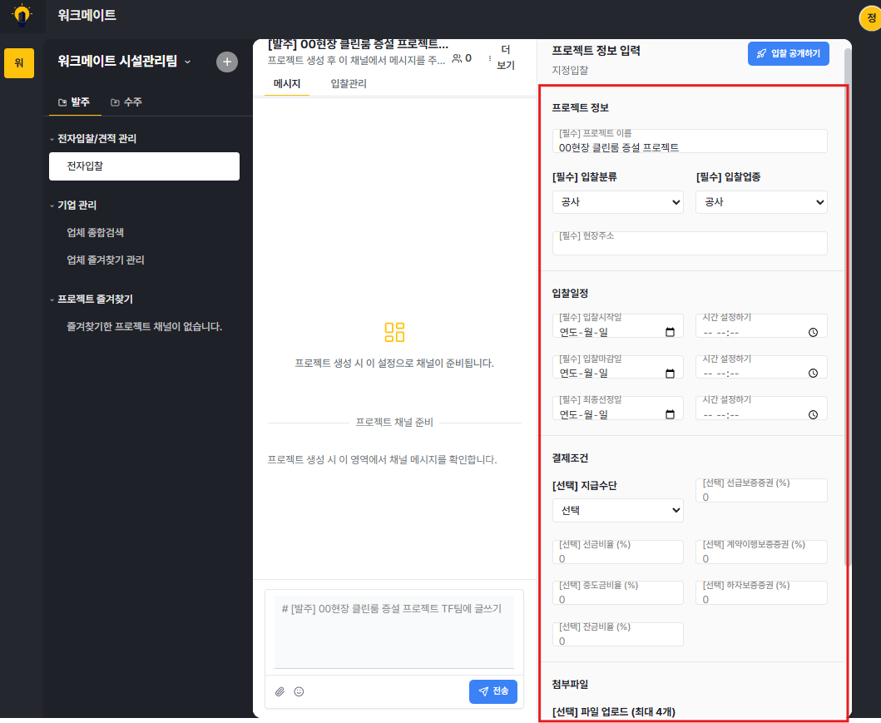Open the 입찰업종 dropdown
This screenshot has height=723, width=881.
pyautogui.click(x=761, y=202)
